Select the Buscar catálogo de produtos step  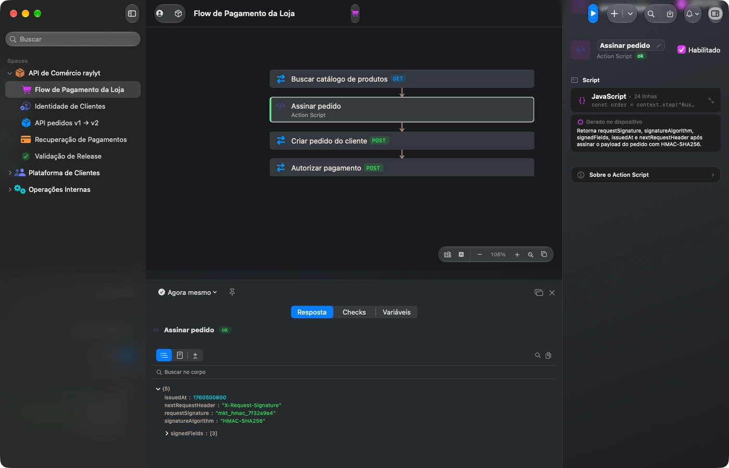[x=402, y=79]
